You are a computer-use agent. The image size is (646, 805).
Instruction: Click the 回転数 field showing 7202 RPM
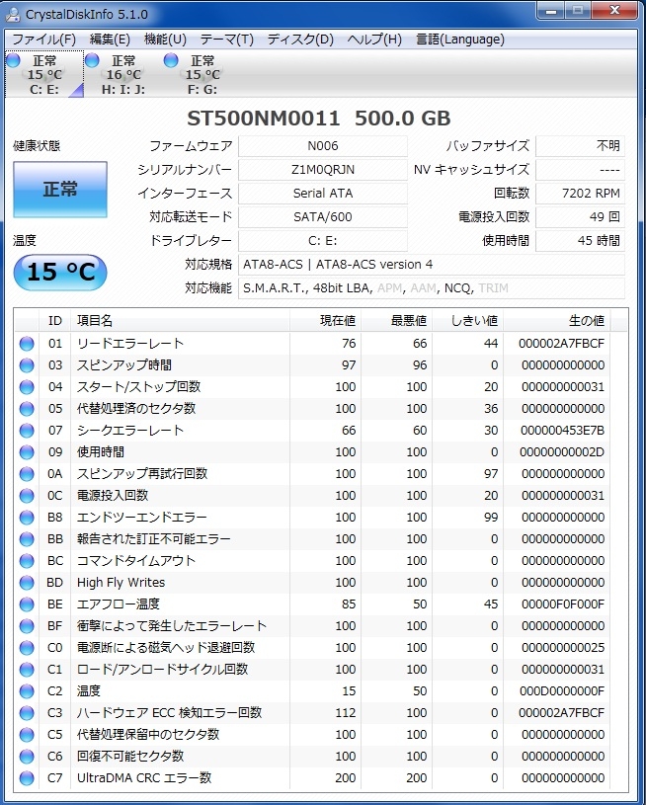(x=580, y=193)
